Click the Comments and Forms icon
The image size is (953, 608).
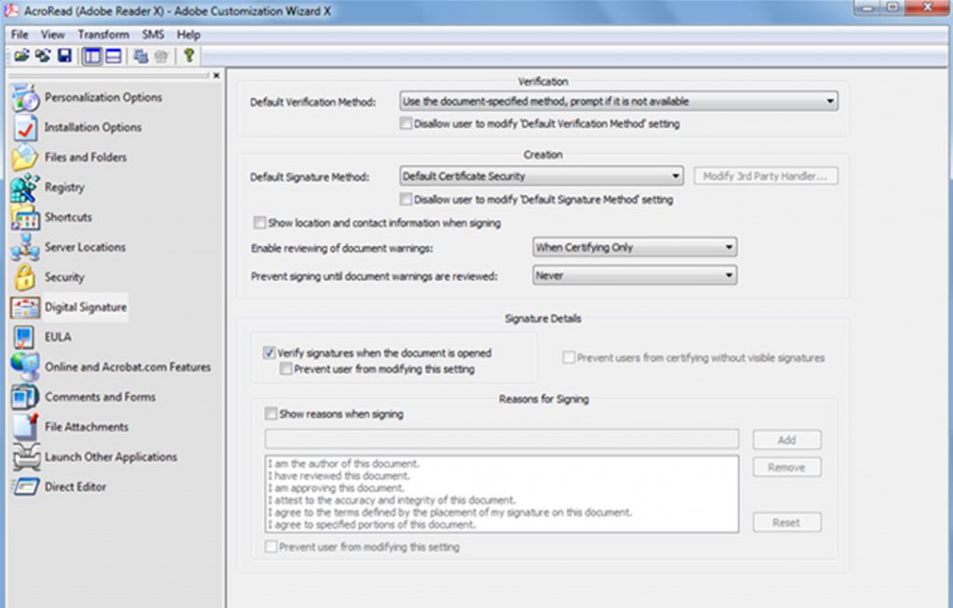[25, 397]
